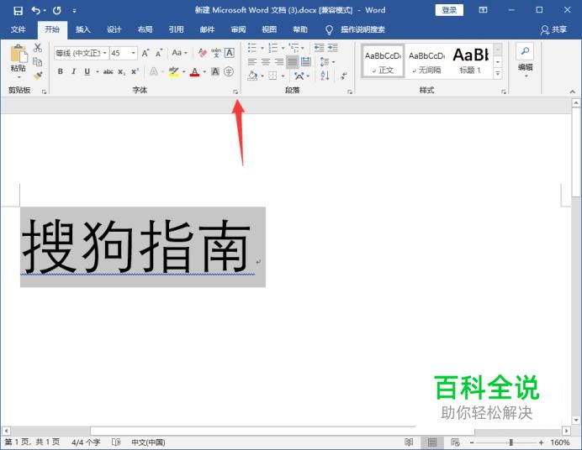Open the font name dropdown
This screenshot has width=582, height=450.
tap(104, 54)
